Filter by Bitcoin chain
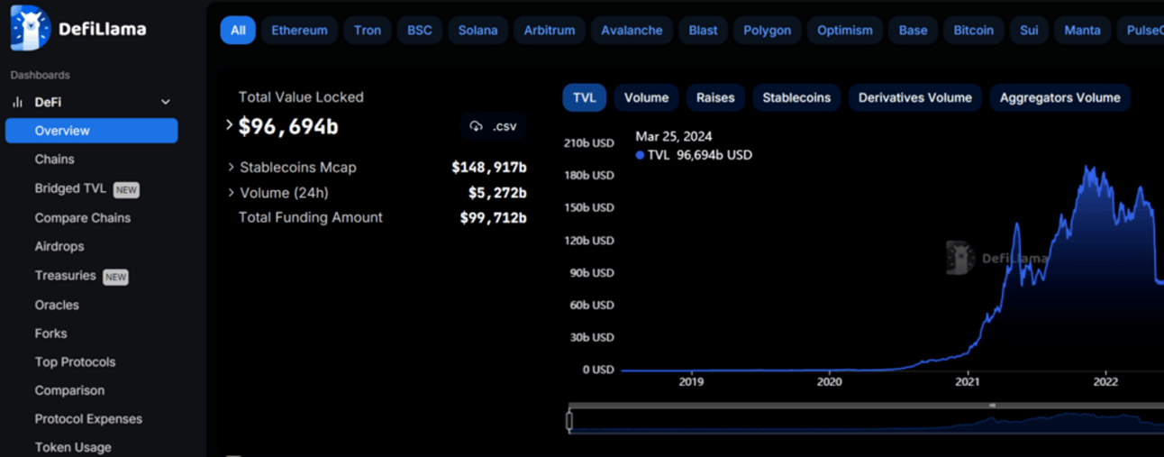This screenshot has width=1164, height=457. click(x=973, y=30)
